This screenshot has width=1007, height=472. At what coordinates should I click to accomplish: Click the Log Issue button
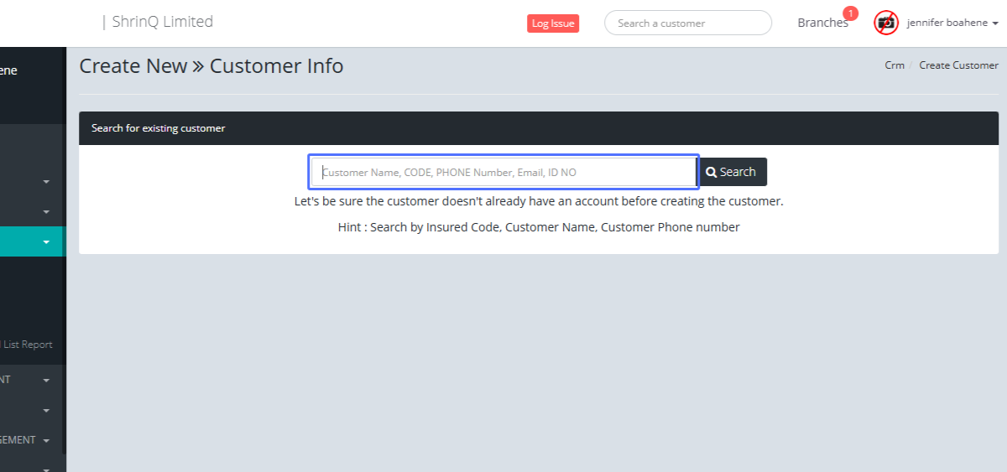(552, 23)
